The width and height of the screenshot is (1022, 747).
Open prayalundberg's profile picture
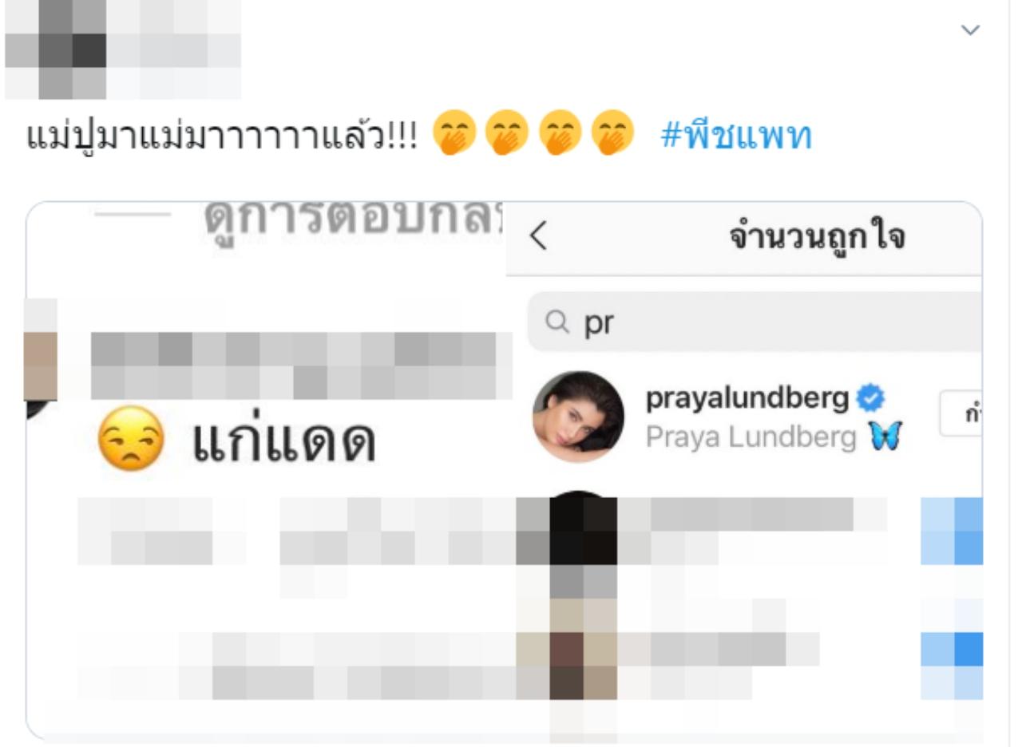(x=579, y=417)
